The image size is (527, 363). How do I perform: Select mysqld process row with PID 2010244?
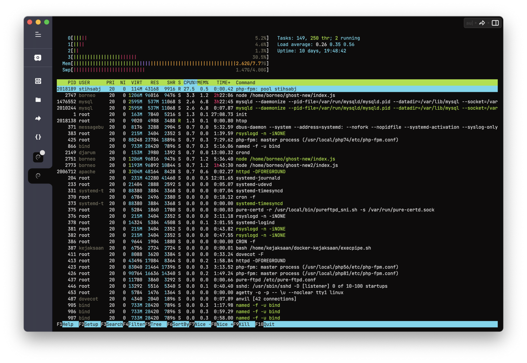pyautogui.click(x=277, y=108)
